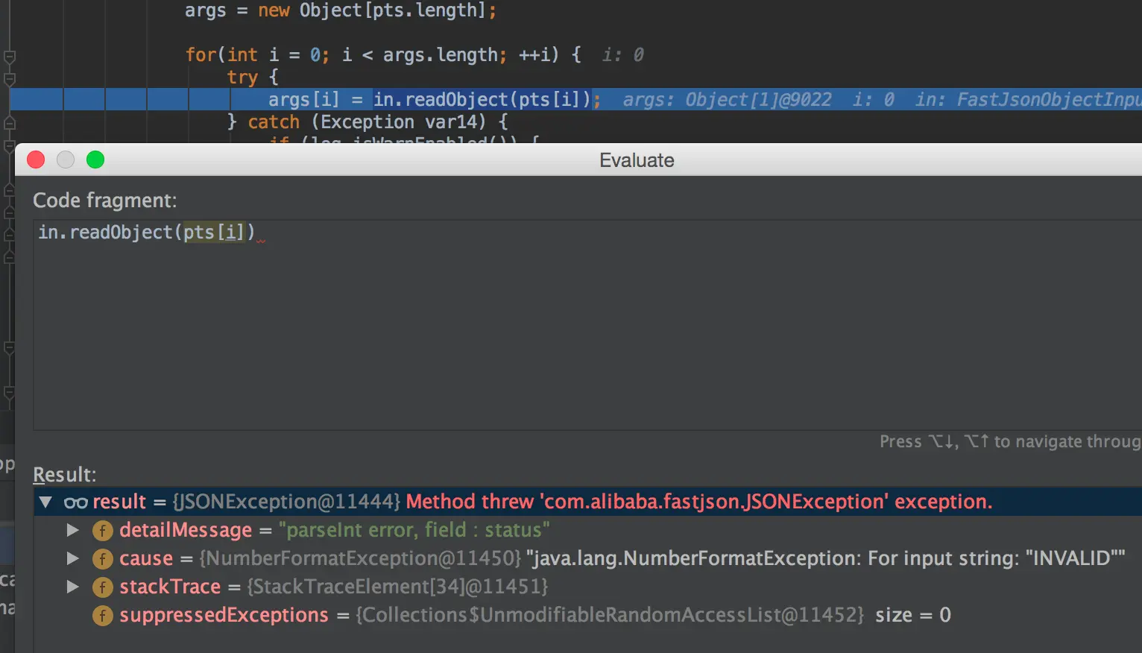Click the "parseInt error, field : status" value
The height and width of the screenshot is (653, 1142).
pos(414,530)
